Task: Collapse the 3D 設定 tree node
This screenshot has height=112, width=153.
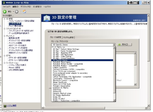Action: (x=4, y=19)
